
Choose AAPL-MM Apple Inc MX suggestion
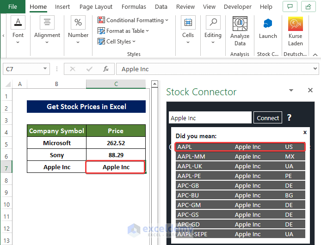coord(240,157)
